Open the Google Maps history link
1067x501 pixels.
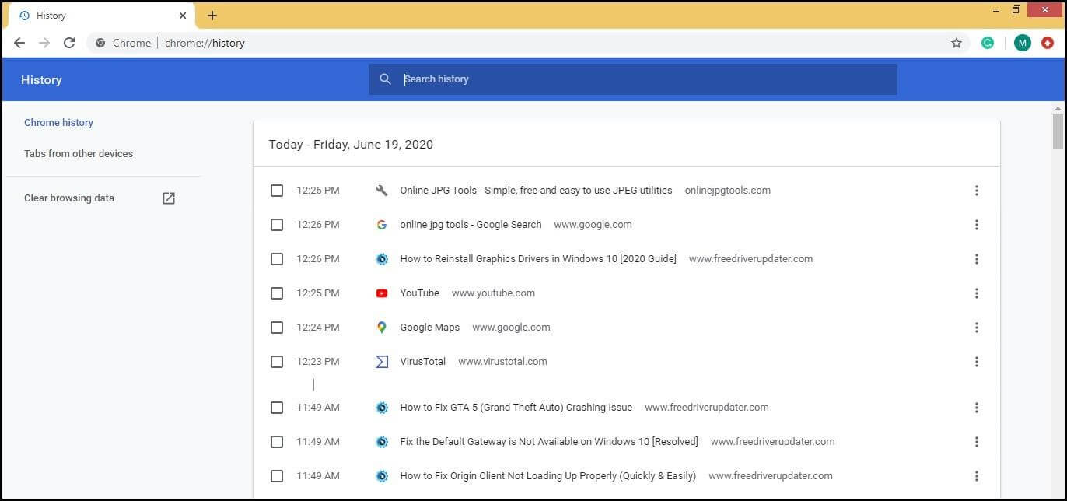click(429, 328)
